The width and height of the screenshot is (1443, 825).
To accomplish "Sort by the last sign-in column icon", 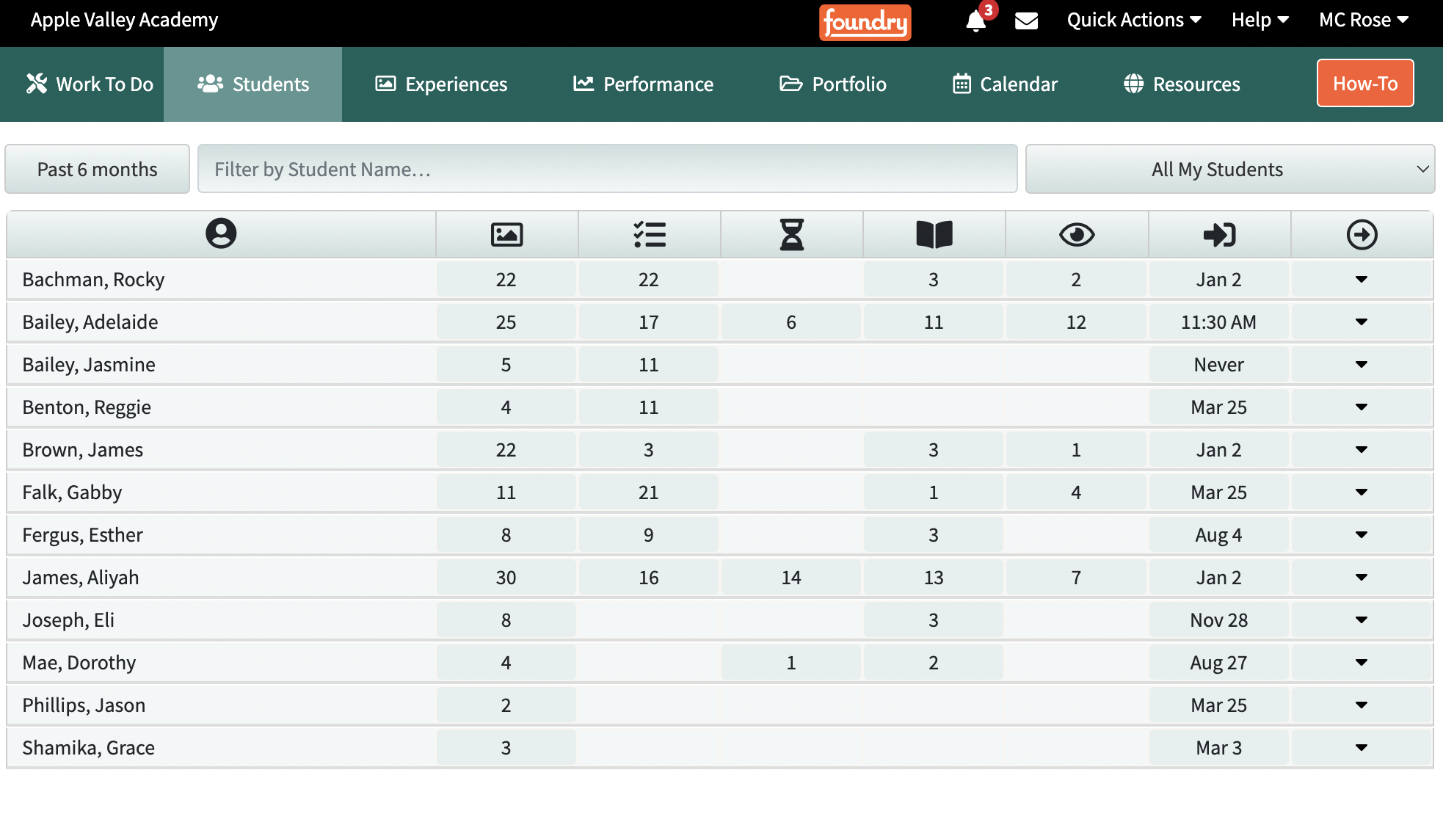I will (x=1219, y=234).
